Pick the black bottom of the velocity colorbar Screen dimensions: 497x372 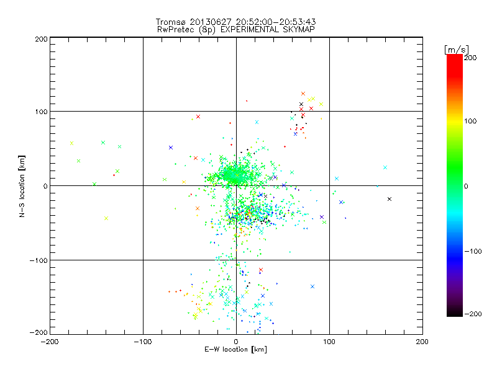point(455,312)
